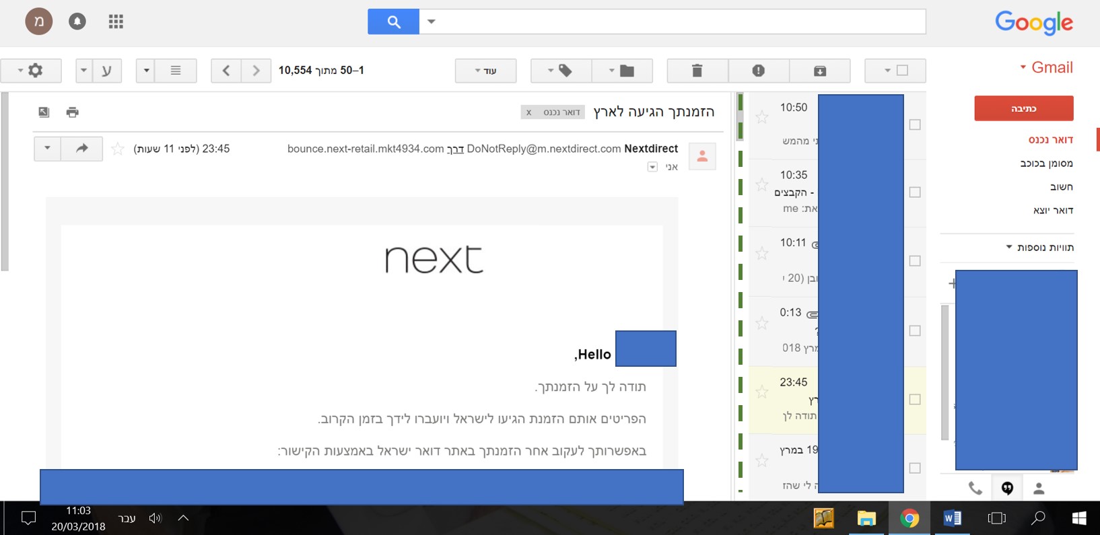The height and width of the screenshot is (535, 1100).
Task: Select checkbox of 0:13 message
Action: pyautogui.click(x=915, y=330)
